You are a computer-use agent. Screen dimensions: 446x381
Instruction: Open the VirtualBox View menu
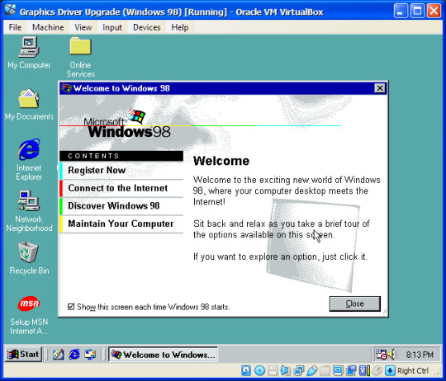click(83, 27)
